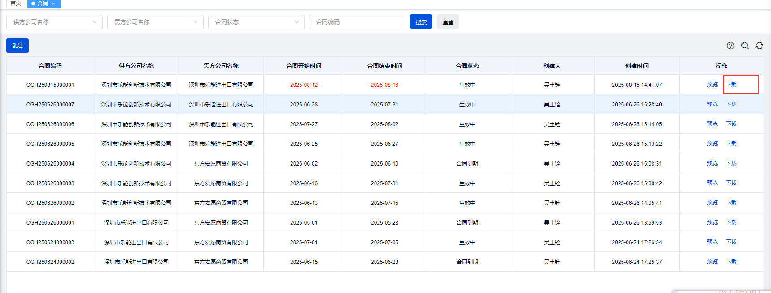Click the 合同编码 input field

click(357, 22)
